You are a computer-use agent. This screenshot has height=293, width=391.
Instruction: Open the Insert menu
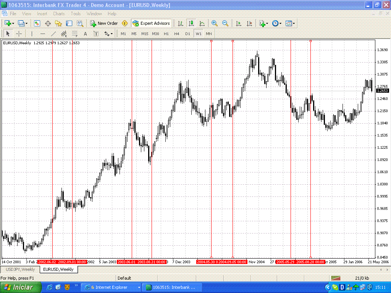pos(42,14)
